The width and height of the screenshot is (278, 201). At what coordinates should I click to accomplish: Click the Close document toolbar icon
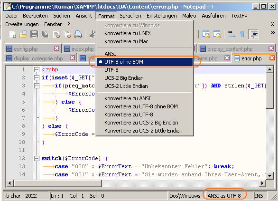56,34
